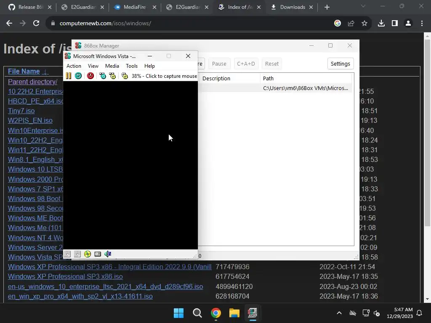Click Settings button in 86Box Manager
Image resolution: width=431 pixels, height=323 pixels.
(x=340, y=64)
